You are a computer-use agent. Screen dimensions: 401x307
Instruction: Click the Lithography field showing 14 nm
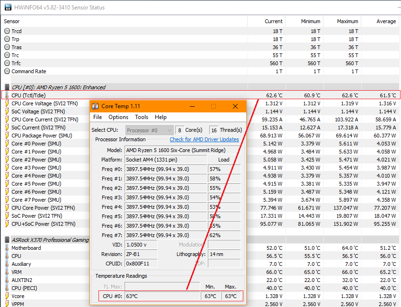click(224, 254)
